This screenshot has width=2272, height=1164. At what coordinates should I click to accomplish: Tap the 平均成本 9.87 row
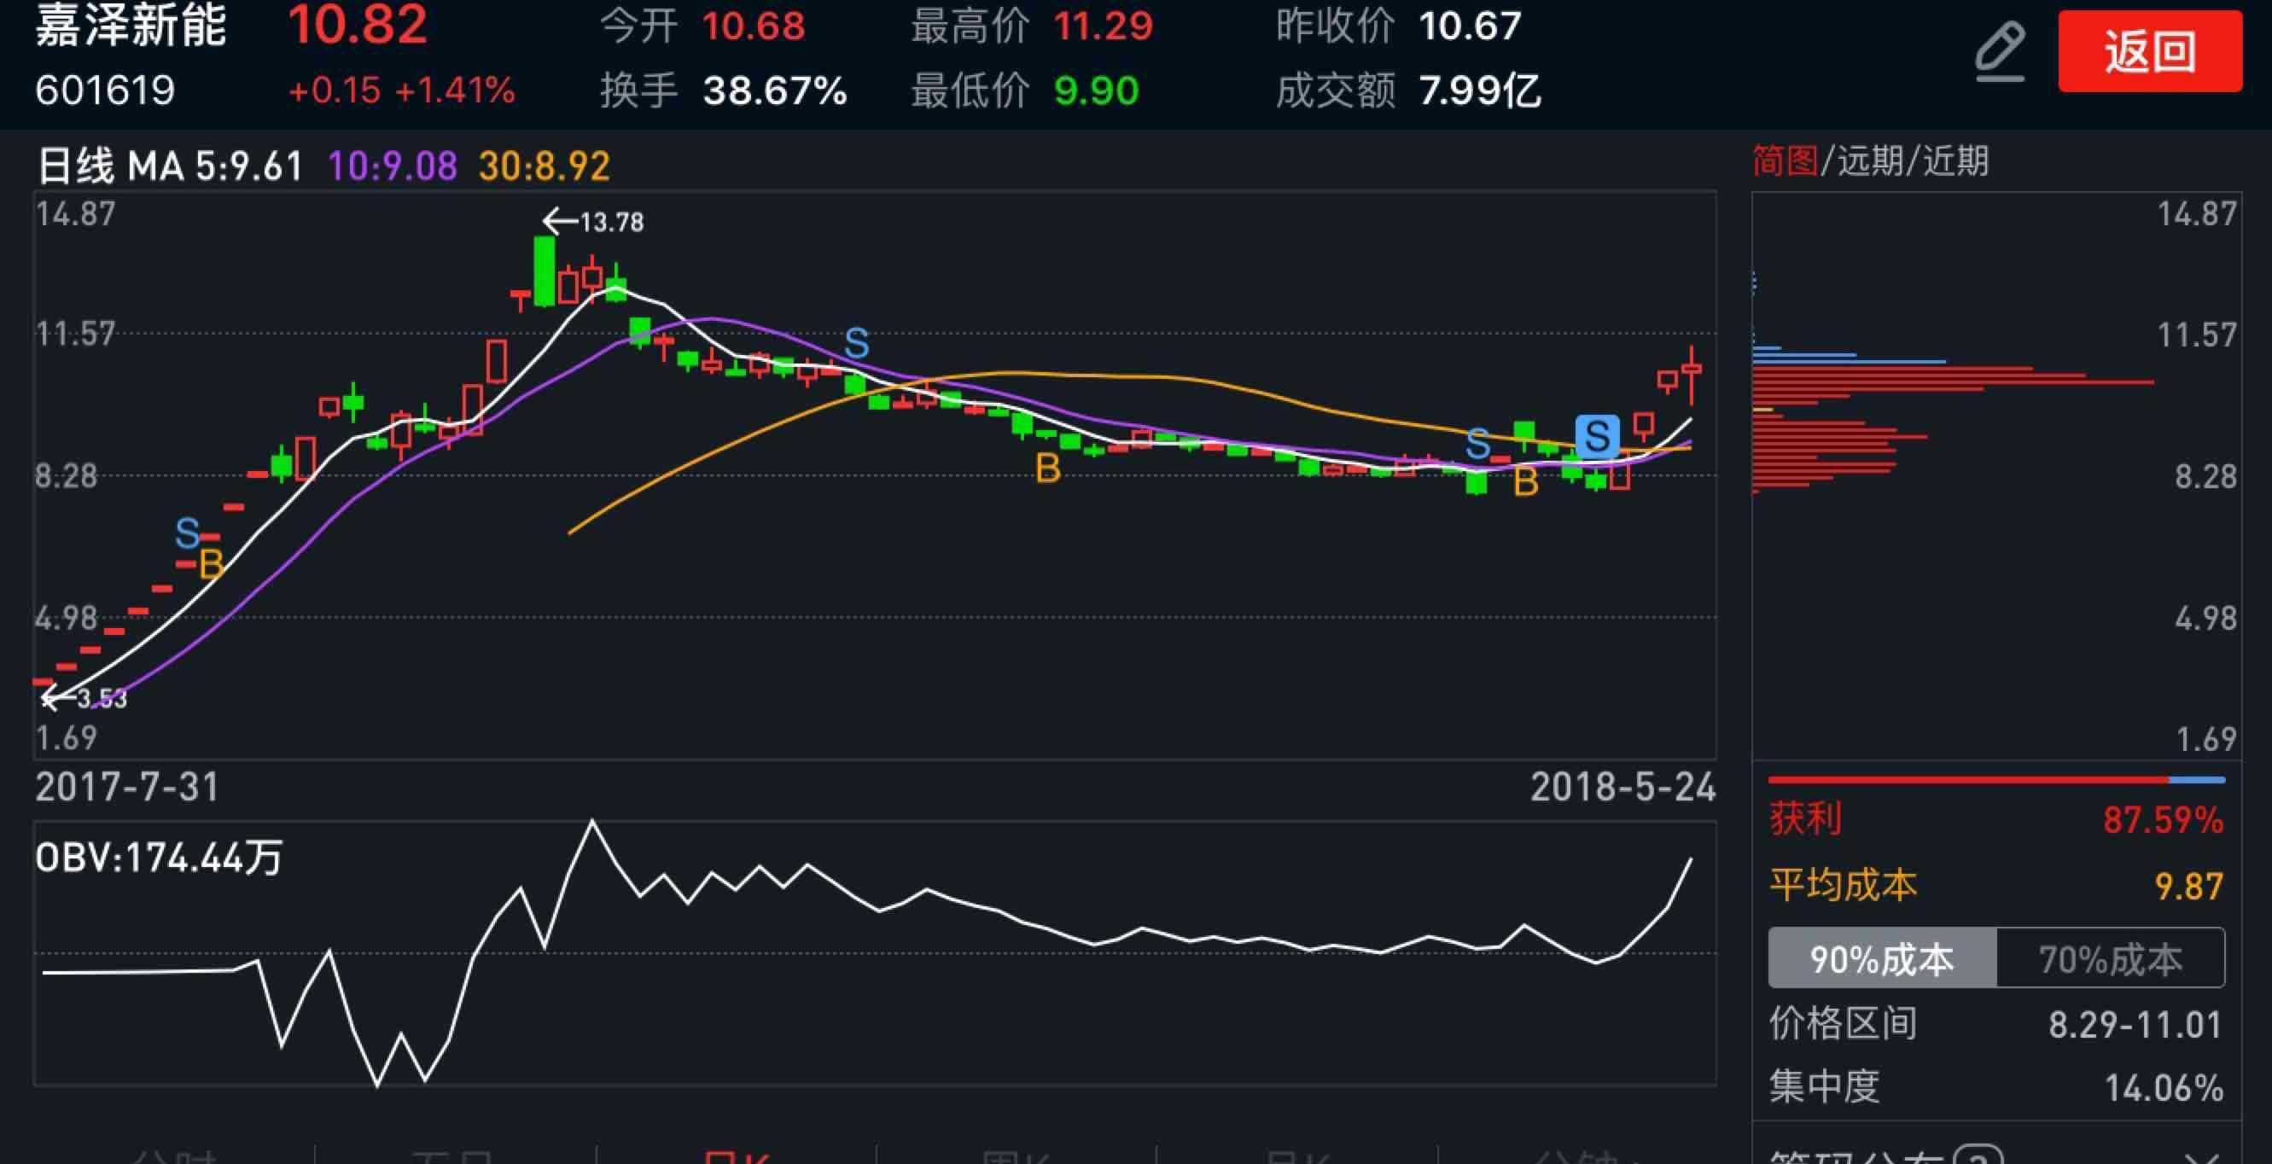[x=1996, y=885]
